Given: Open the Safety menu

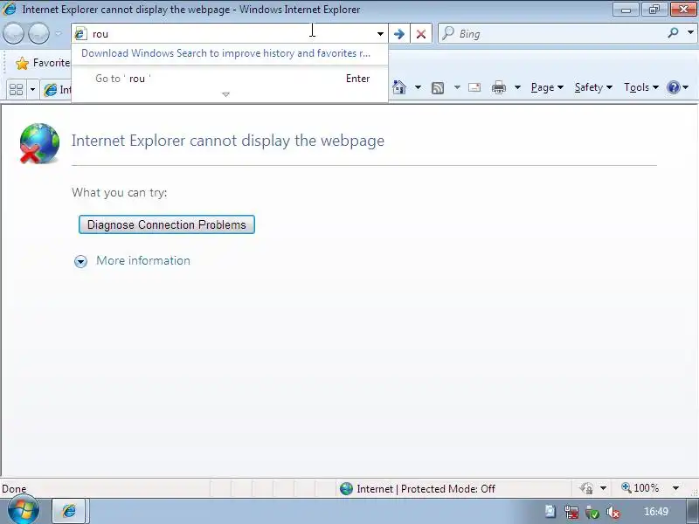Looking at the screenshot, I should pos(593,87).
